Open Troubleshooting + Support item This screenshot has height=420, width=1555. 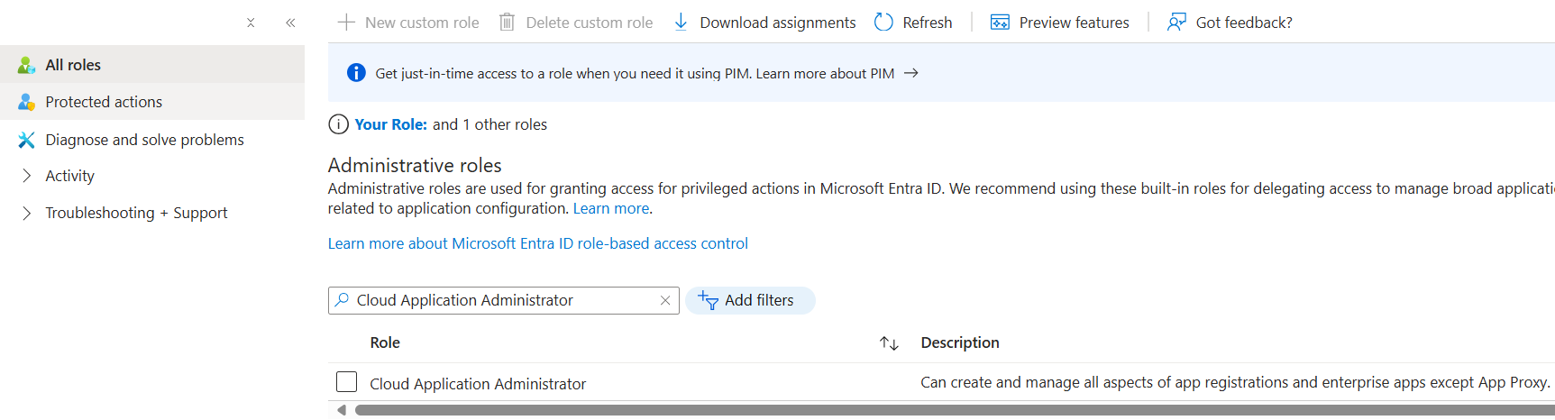[136, 213]
